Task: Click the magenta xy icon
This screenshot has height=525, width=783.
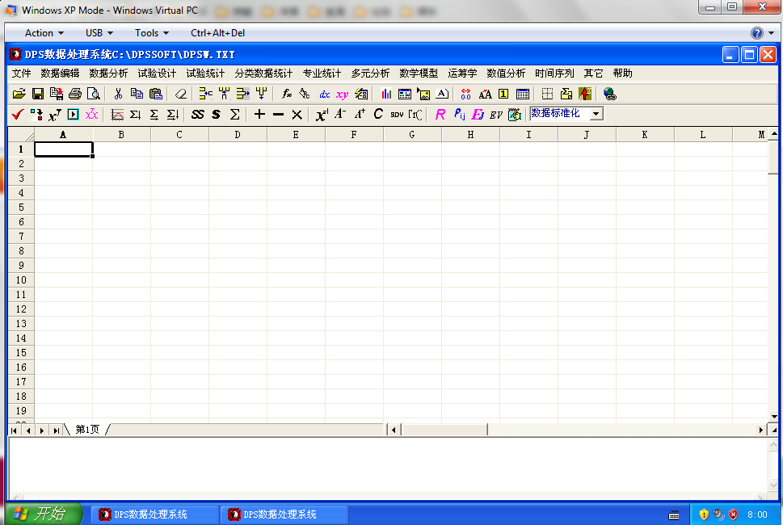Action: (342, 94)
